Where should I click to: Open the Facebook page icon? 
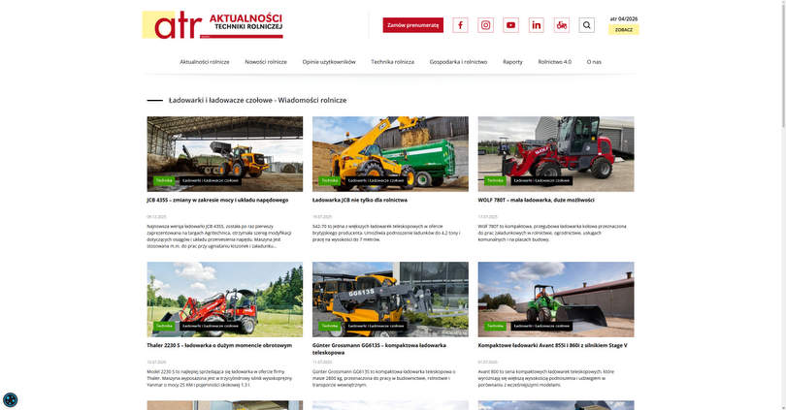[460, 25]
